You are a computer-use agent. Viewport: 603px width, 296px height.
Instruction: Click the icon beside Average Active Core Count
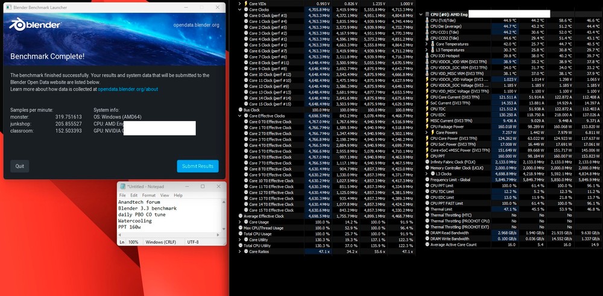point(428,245)
